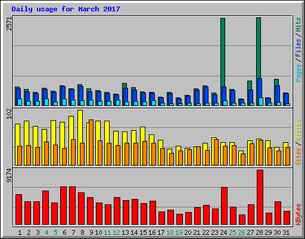Click the red KBytes bar for day 6
Viewport: 305px width, 239px height.
[x=63, y=206]
